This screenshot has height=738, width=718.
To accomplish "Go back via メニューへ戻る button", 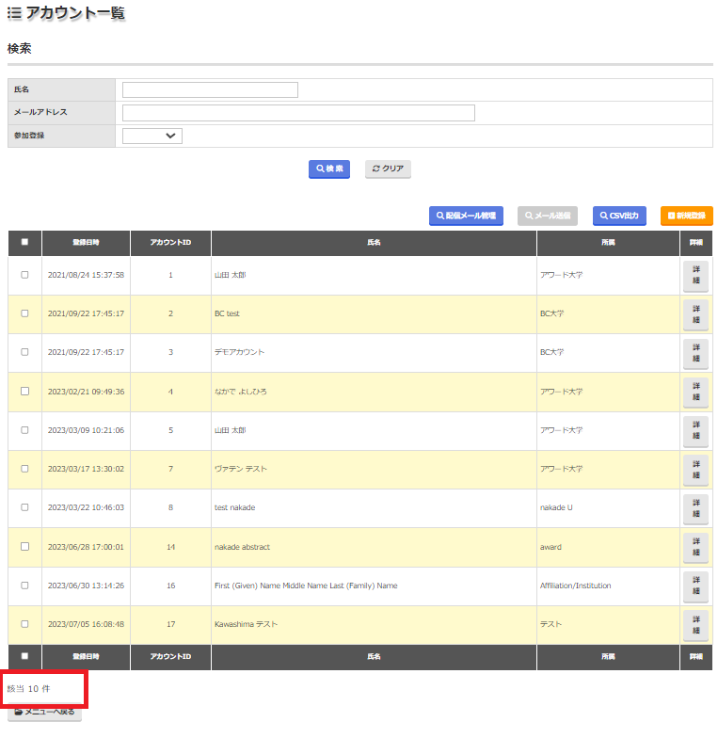I will (x=45, y=712).
